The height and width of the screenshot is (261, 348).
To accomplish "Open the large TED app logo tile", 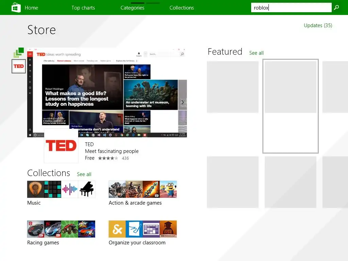I will tap(61, 146).
